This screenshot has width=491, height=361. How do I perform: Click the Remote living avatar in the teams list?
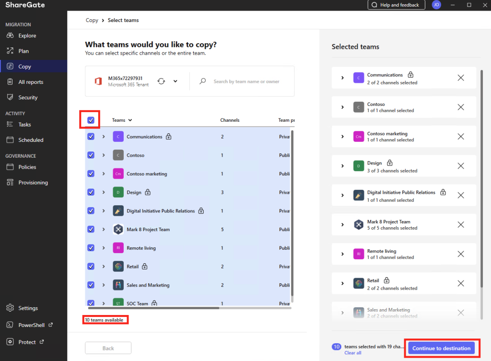point(118,248)
